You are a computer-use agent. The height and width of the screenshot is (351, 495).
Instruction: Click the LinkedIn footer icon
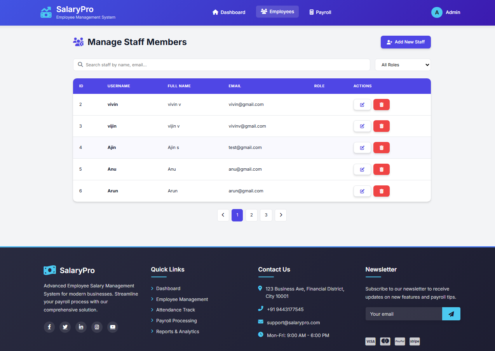point(81,327)
